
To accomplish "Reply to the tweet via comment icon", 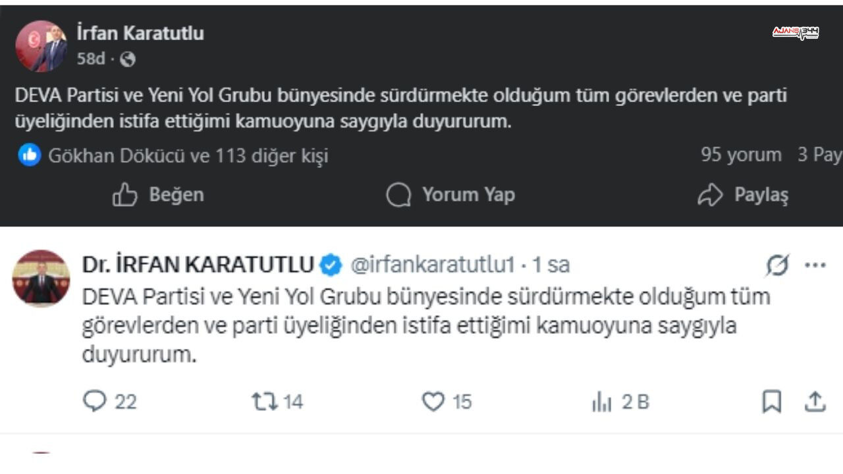I will (x=95, y=402).
